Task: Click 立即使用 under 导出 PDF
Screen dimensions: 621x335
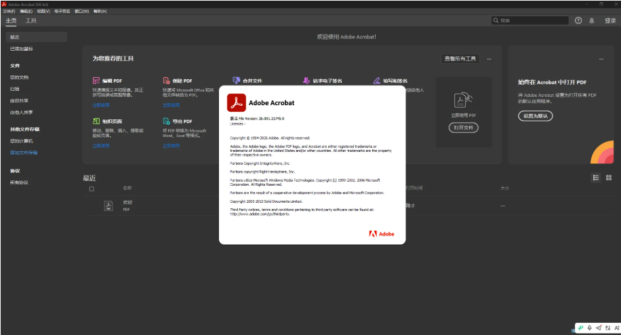Action: click(x=171, y=146)
